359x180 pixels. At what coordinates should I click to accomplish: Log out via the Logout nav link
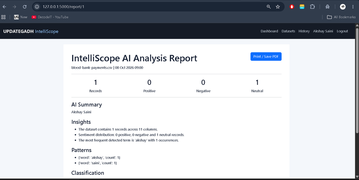[x=342, y=31]
